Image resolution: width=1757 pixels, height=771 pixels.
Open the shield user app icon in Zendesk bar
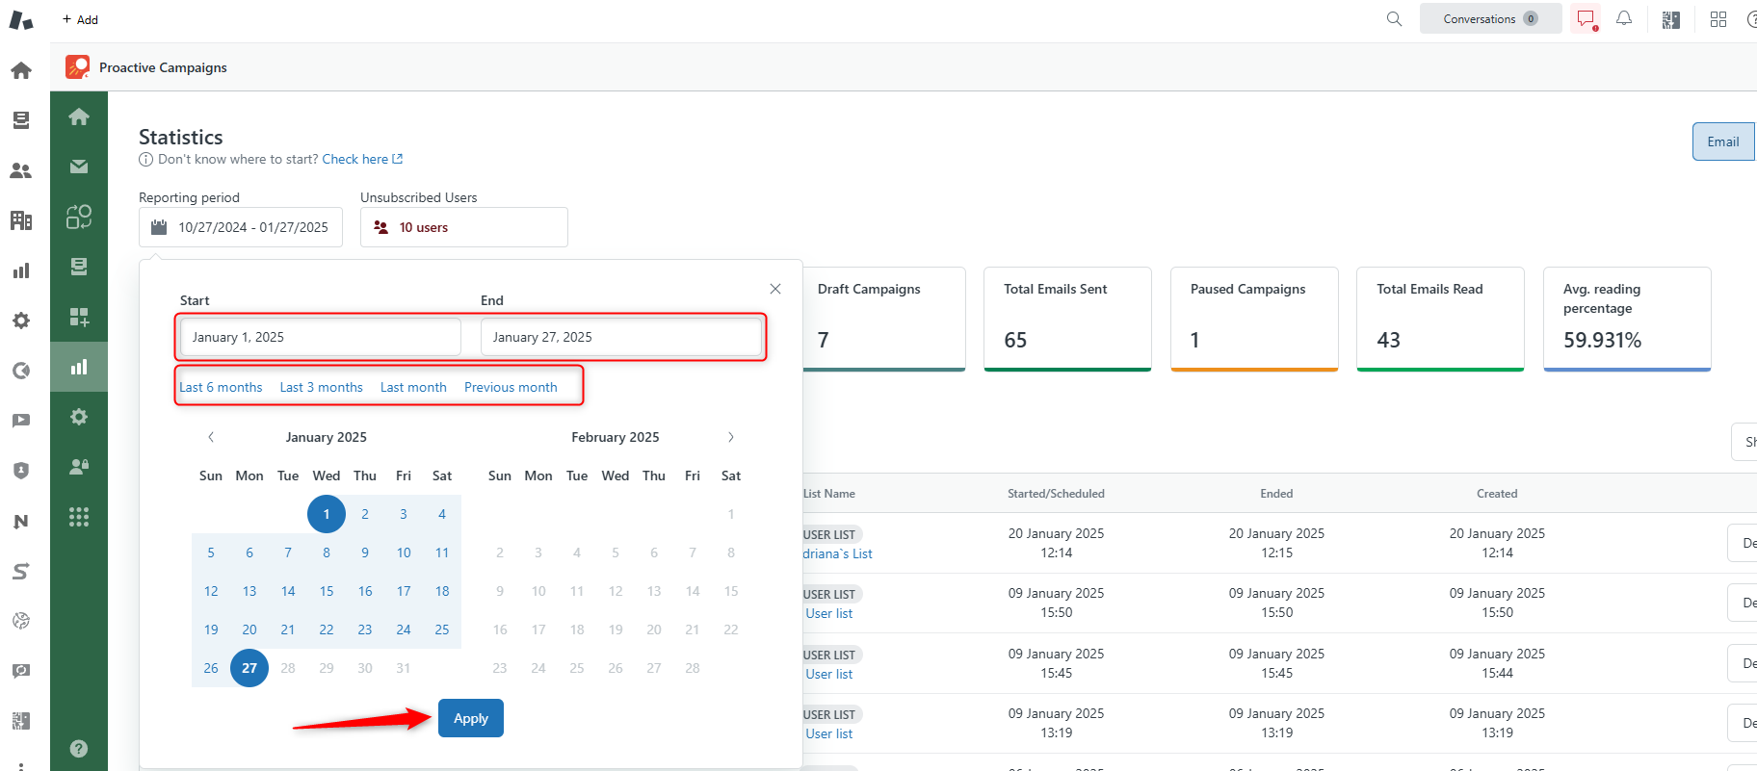21,471
